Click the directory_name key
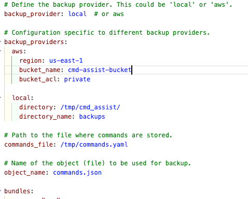The width and height of the screenshot is (248, 199). [x=45, y=117]
